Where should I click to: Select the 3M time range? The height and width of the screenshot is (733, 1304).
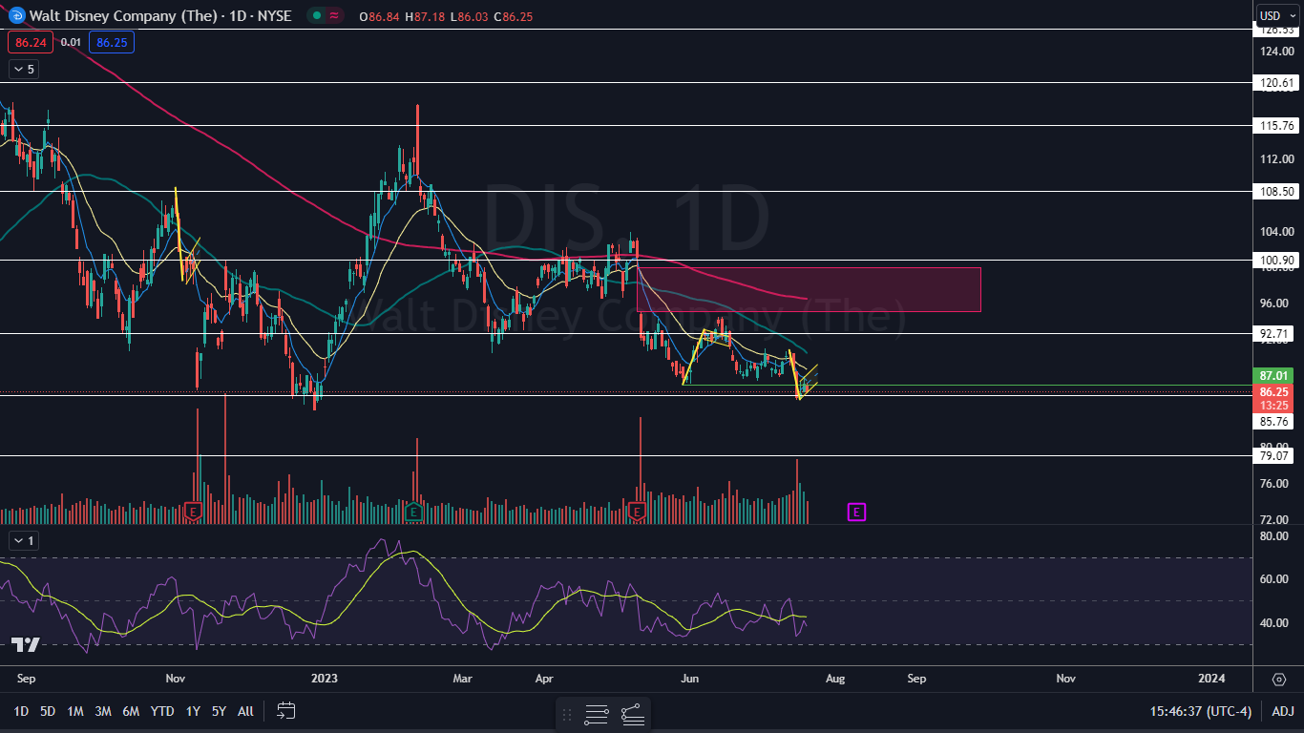click(103, 711)
